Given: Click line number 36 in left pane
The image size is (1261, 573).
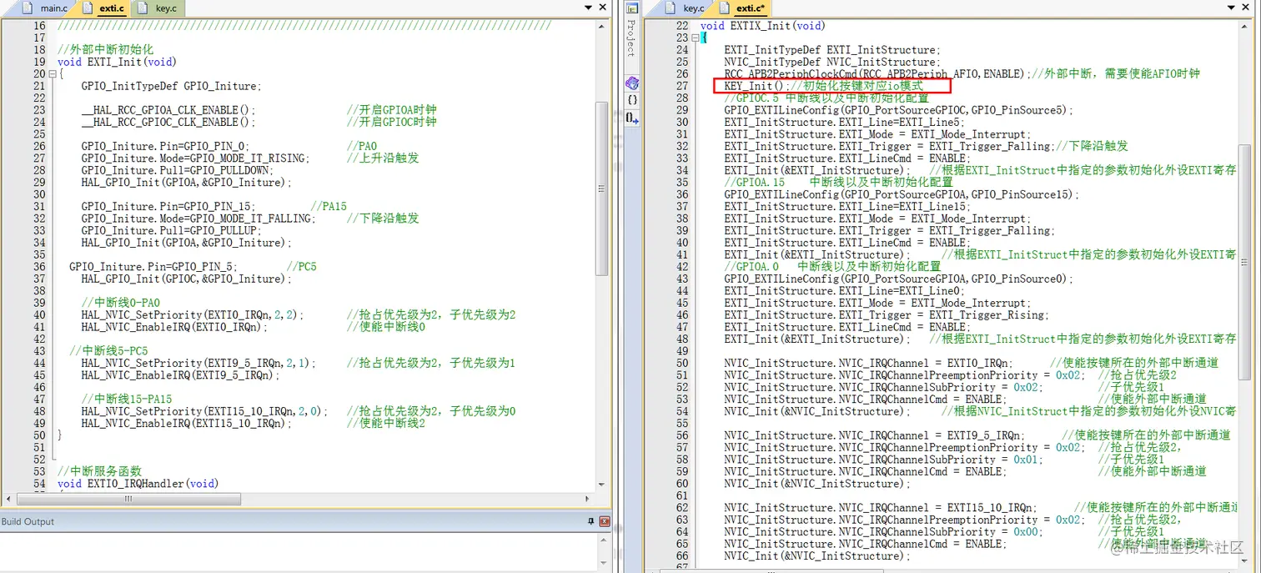Looking at the screenshot, I should tap(39, 267).
